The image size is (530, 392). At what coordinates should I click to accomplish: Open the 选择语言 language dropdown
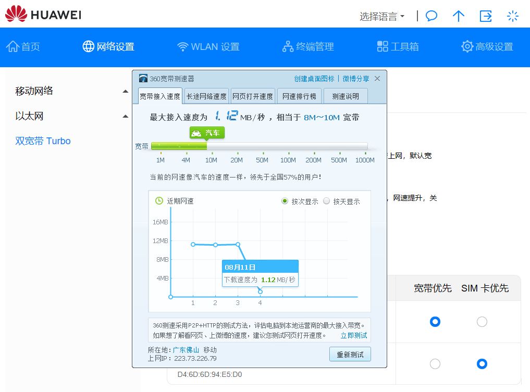pyautogui.click(x=382, y=16)
